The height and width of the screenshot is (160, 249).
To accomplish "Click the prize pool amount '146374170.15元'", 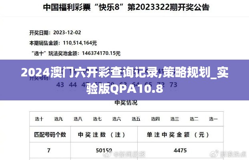I will [x=101, y=53].
